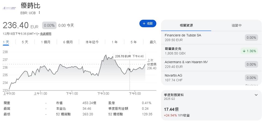The height and width of the screenshot is (124, 275).
Task: Open Novartis AG stock entry
Action: [211, 78]
